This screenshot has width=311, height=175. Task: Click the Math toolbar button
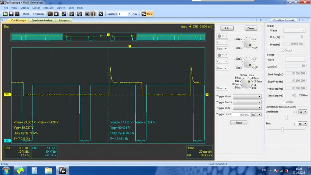(26, 14)
